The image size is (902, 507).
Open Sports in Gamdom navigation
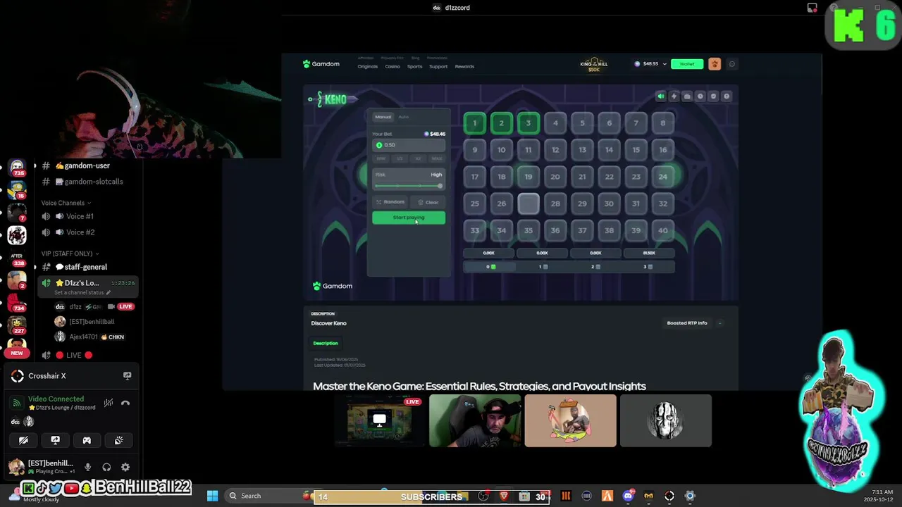415,67
